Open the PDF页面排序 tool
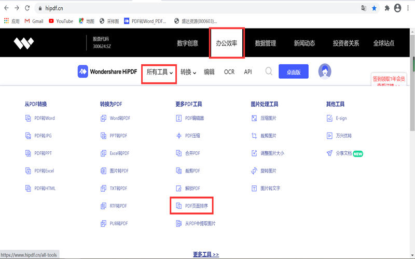The height and width of the screenshot is (259, 415). 199,206
